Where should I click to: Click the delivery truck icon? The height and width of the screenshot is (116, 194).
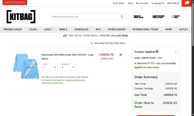pos(65,35)
